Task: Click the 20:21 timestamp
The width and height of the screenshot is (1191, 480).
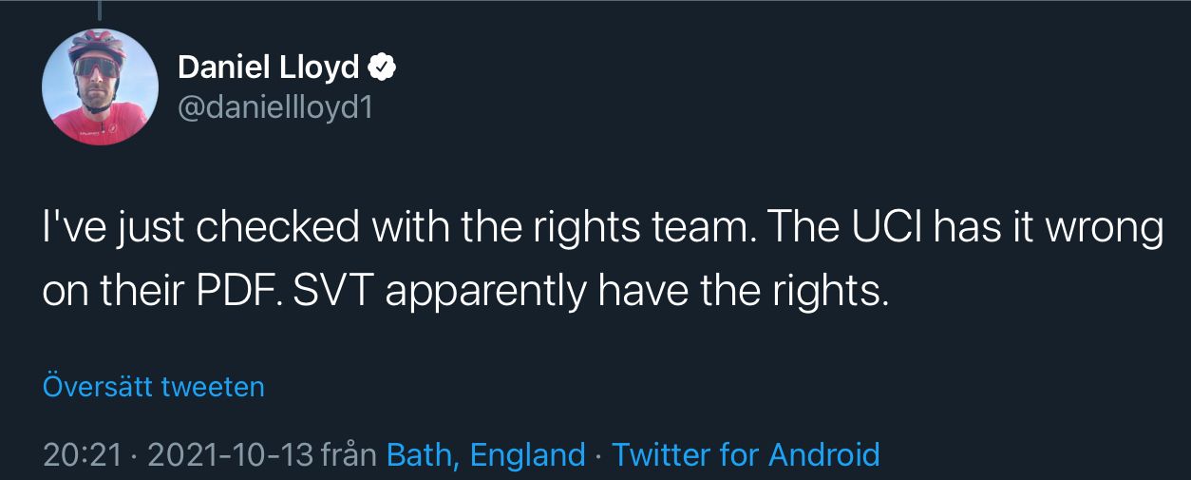Action: coord(83,454)
